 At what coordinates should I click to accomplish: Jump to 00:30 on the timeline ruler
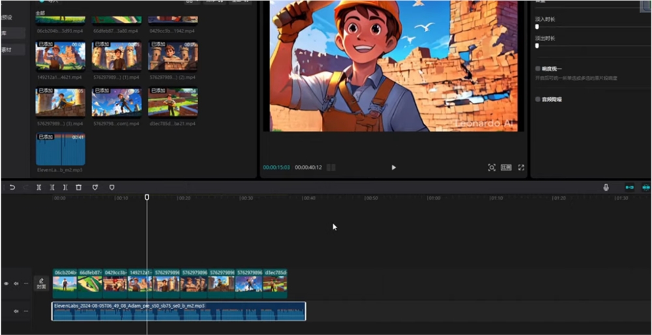[247, 198]
